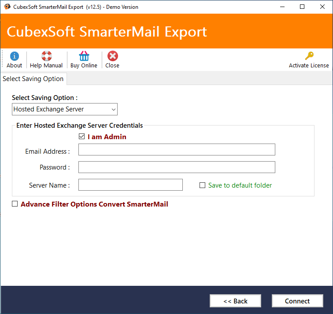Tick the Advance Filter Options checkbox
Viewport: 333px width, 314px height.
click(x=15, y=204)
